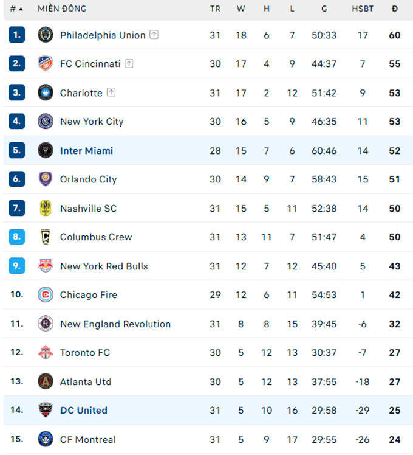Viewport: 413px width, 455px height.
Task: Click promotion arrow icon beside Charlotte
Action: [x=111, y=92]
